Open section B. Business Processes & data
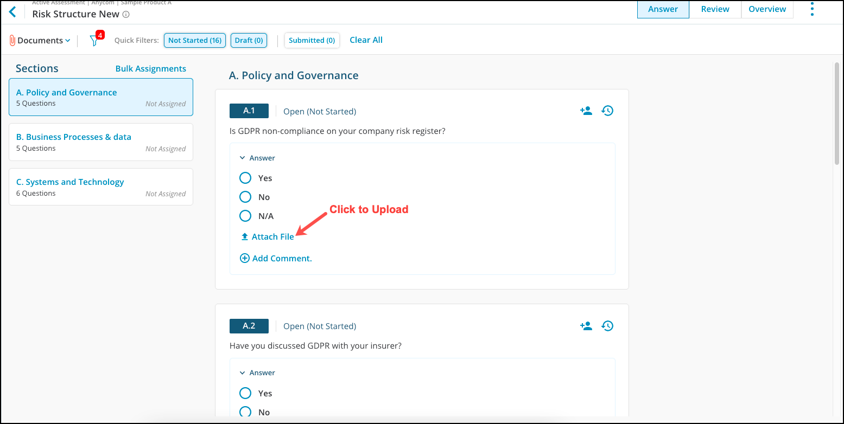Screen dimensions: 844x424 pyautogui.click(x=101, y=142)
